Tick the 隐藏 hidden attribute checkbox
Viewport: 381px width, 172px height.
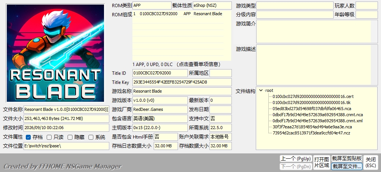point(70,137)
